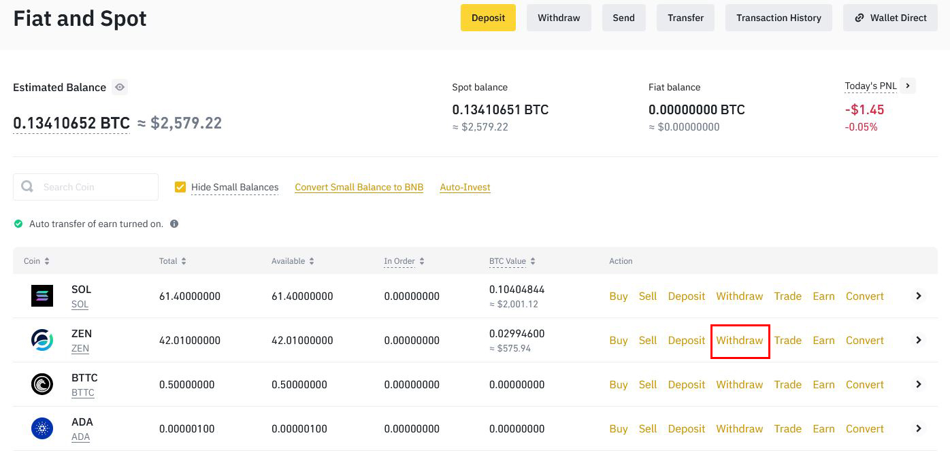The height and width of the screenshot is (461, 950).
Task: Click Buy in the BTTC row
Action: [619, 384]
